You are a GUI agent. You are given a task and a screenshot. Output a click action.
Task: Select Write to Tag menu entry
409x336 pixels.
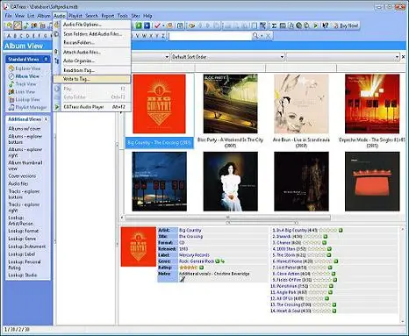[91, 79]
